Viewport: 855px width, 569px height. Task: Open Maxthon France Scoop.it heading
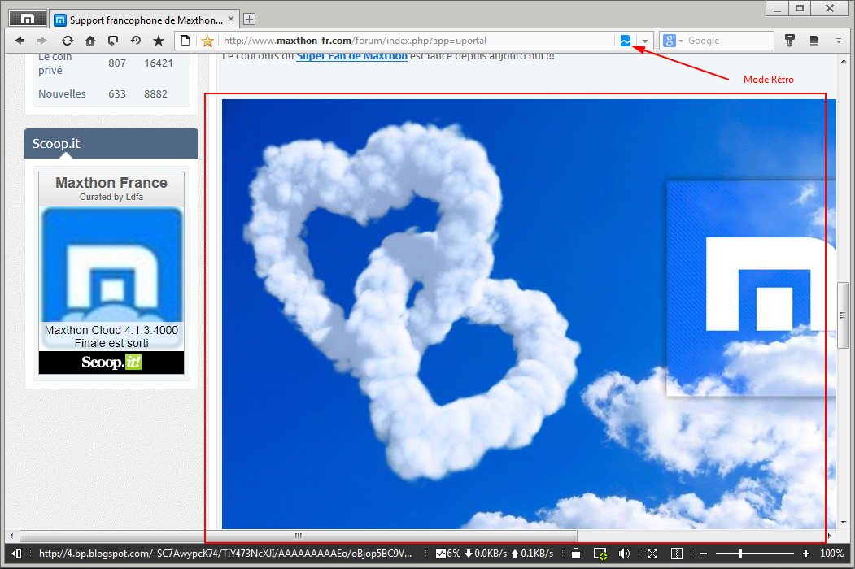click(111, 183)
